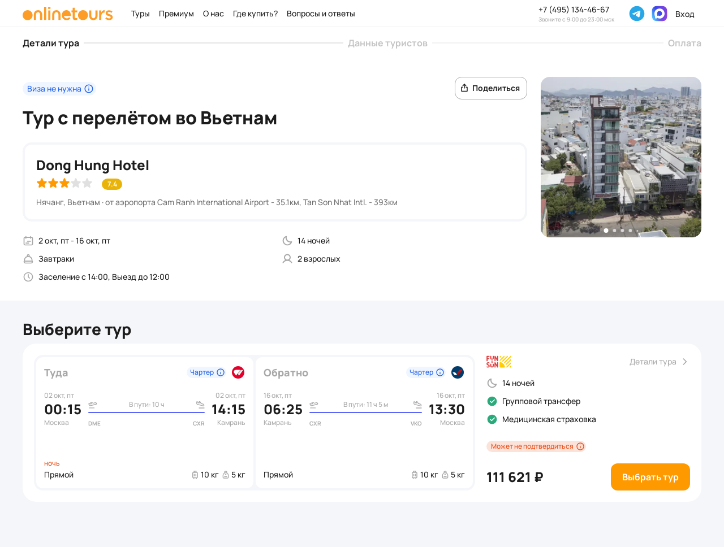This screenshot has width=724, height=547.
Task: Click dark blue airline logo in Обратно card
Action: click(x=458, y=372)
